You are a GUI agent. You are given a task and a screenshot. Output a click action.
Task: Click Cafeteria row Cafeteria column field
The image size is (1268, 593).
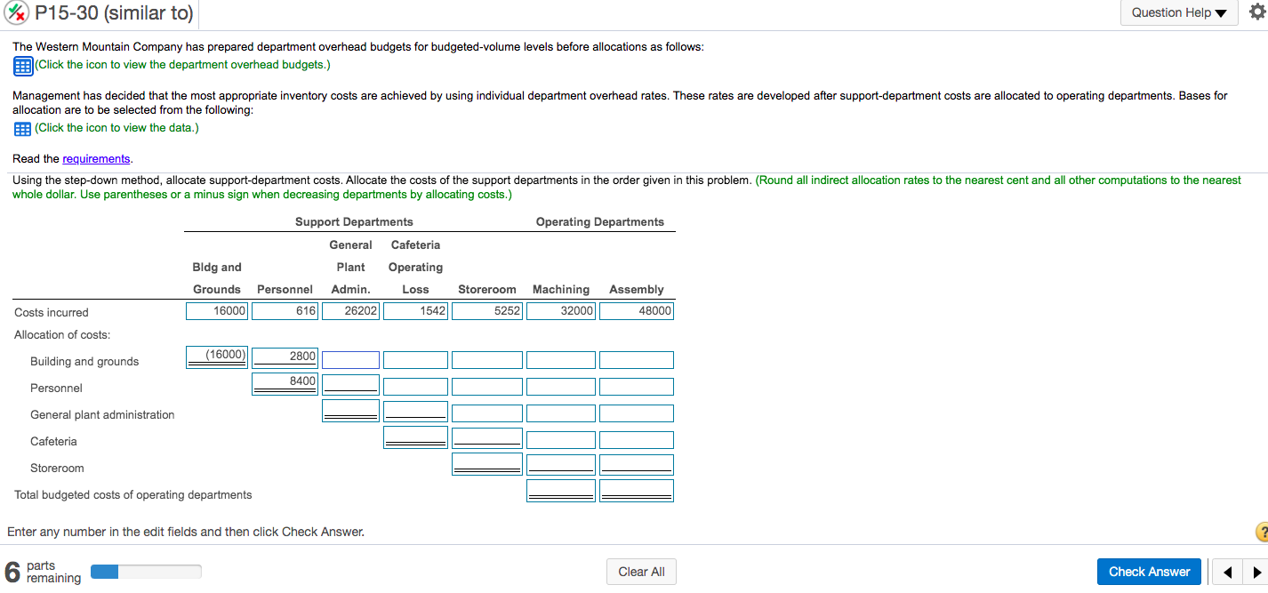[415, 436]
